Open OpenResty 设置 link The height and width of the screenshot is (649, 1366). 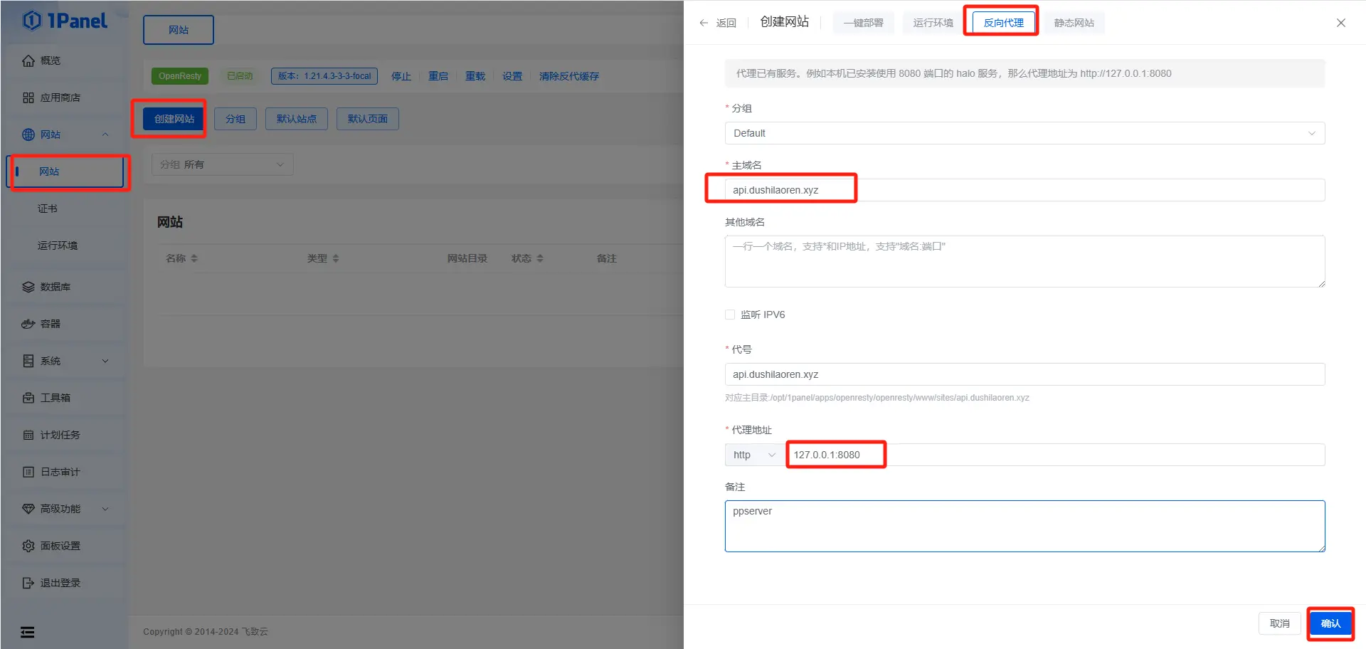click(x=512, y=76)
